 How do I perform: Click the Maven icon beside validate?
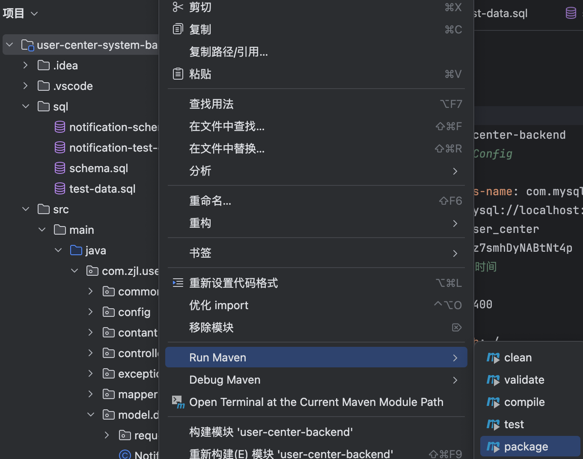[493, 380]
